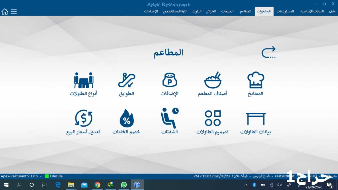
Task: Open the الإعدادات (Settings) menu
Action: click(x=151, y=11)
